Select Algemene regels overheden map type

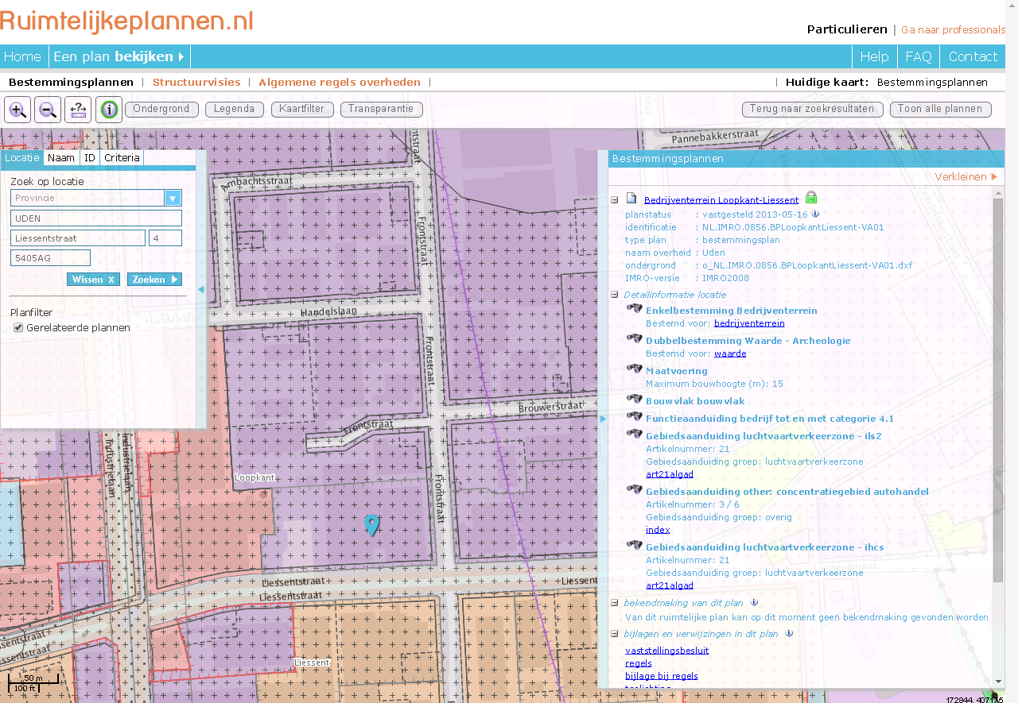point(340,82)
